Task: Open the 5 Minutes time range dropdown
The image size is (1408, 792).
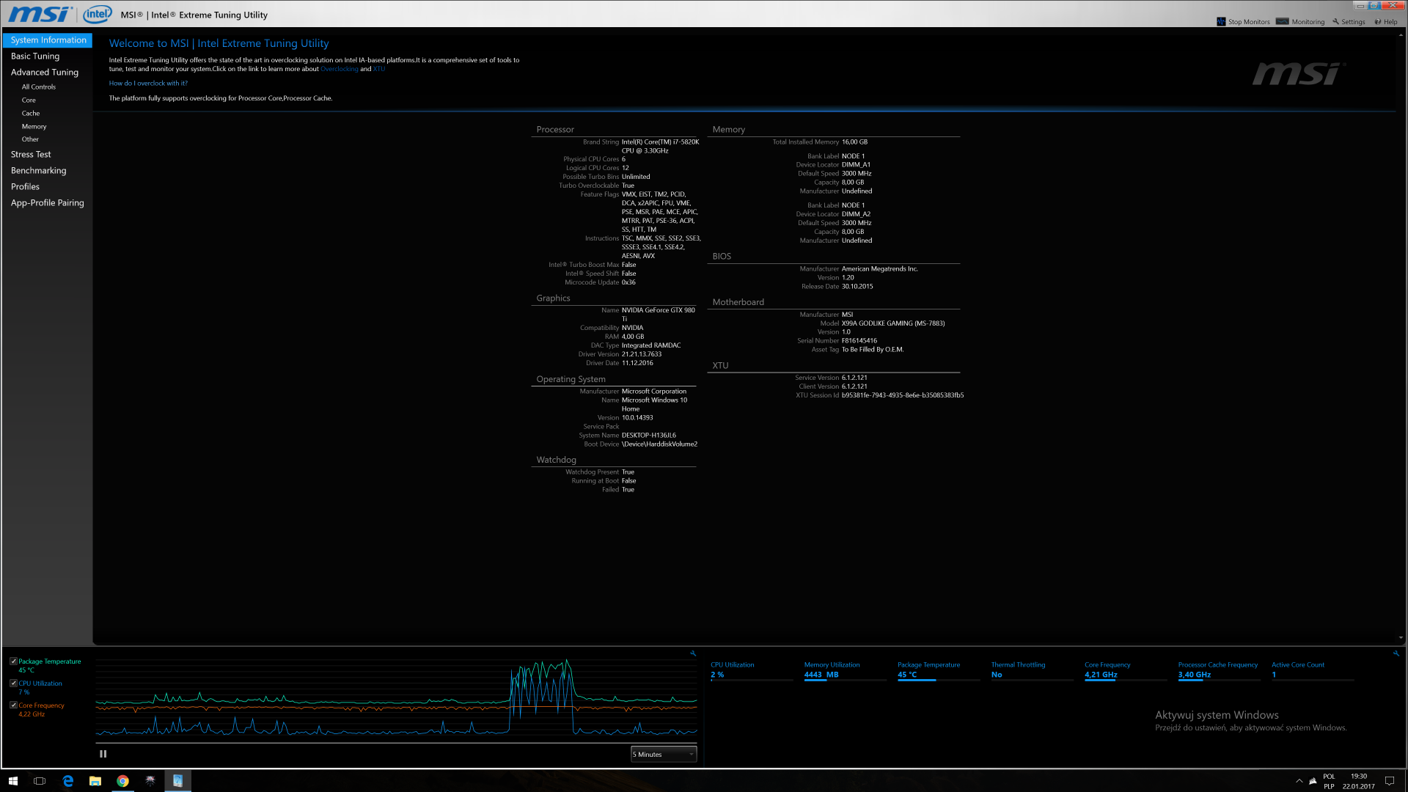Action: point(664,755)
